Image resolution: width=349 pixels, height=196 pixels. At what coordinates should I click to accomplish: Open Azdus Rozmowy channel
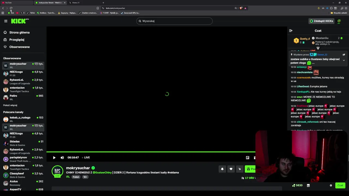(x=23, y=183)
